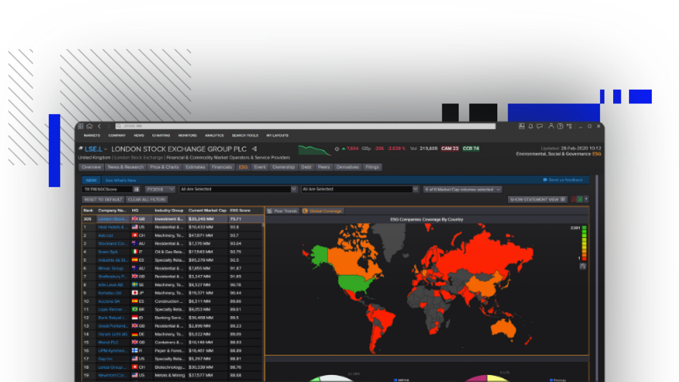679x382 pixels.
Task: Click the CAM 23 badge
Action: tap(450, 149)
